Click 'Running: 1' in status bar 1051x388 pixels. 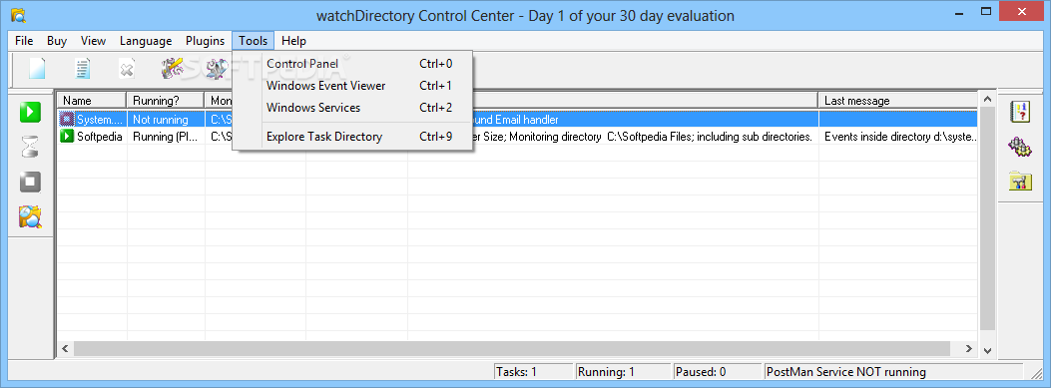click(x=623, y=372)
